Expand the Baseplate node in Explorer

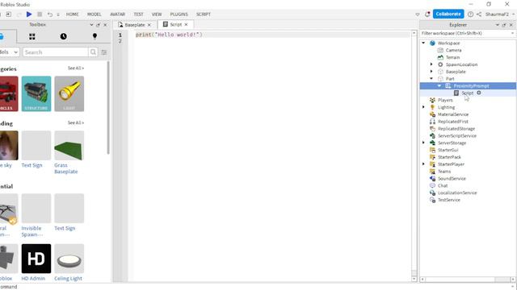431,72
